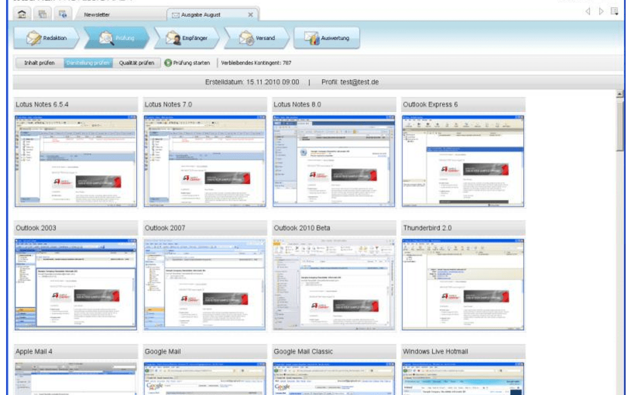Switch to Qualität prüfen view
631x395 pixels.
(x=136, y=63)
